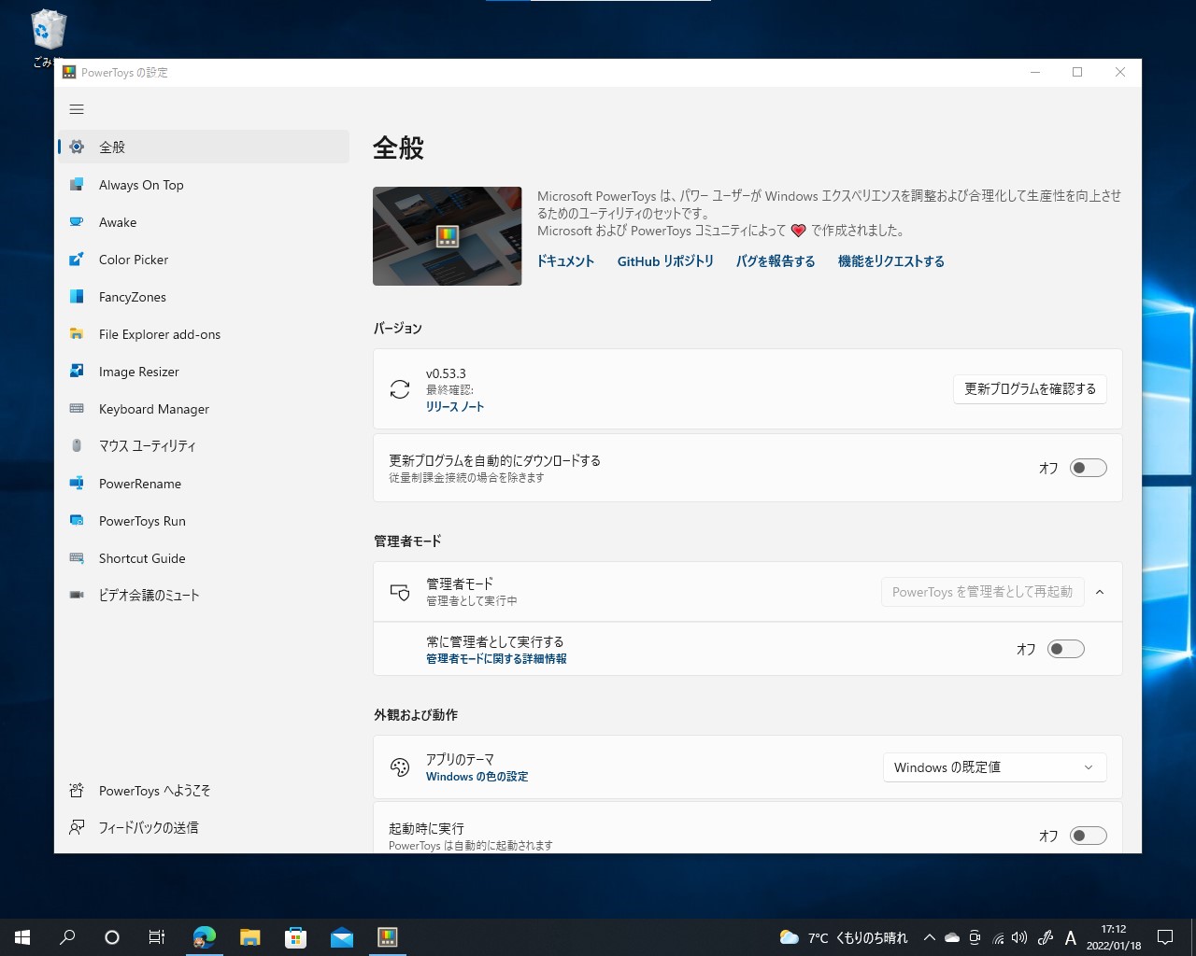Open the Windows の色の設定 link
The width and height of the screenshot is (1196, 956).
477,777
